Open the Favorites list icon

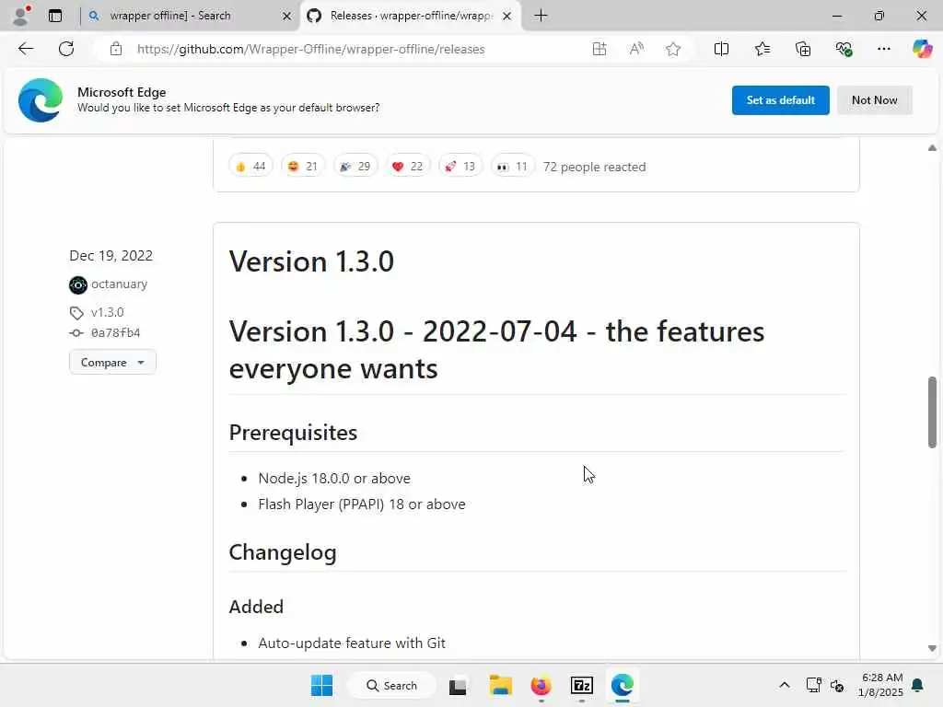pos(762,50)
